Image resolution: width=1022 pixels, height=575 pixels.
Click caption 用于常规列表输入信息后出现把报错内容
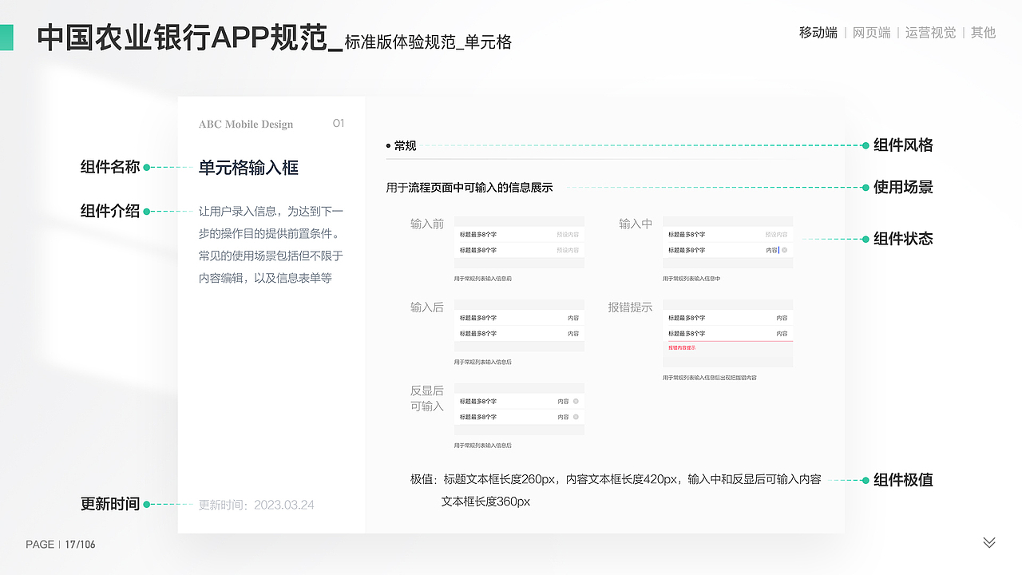coord(710,378)
